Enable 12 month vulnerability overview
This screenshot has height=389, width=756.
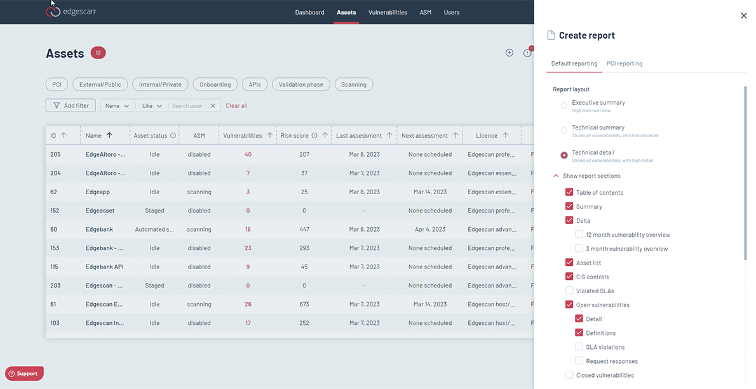(x=579, y=234)
